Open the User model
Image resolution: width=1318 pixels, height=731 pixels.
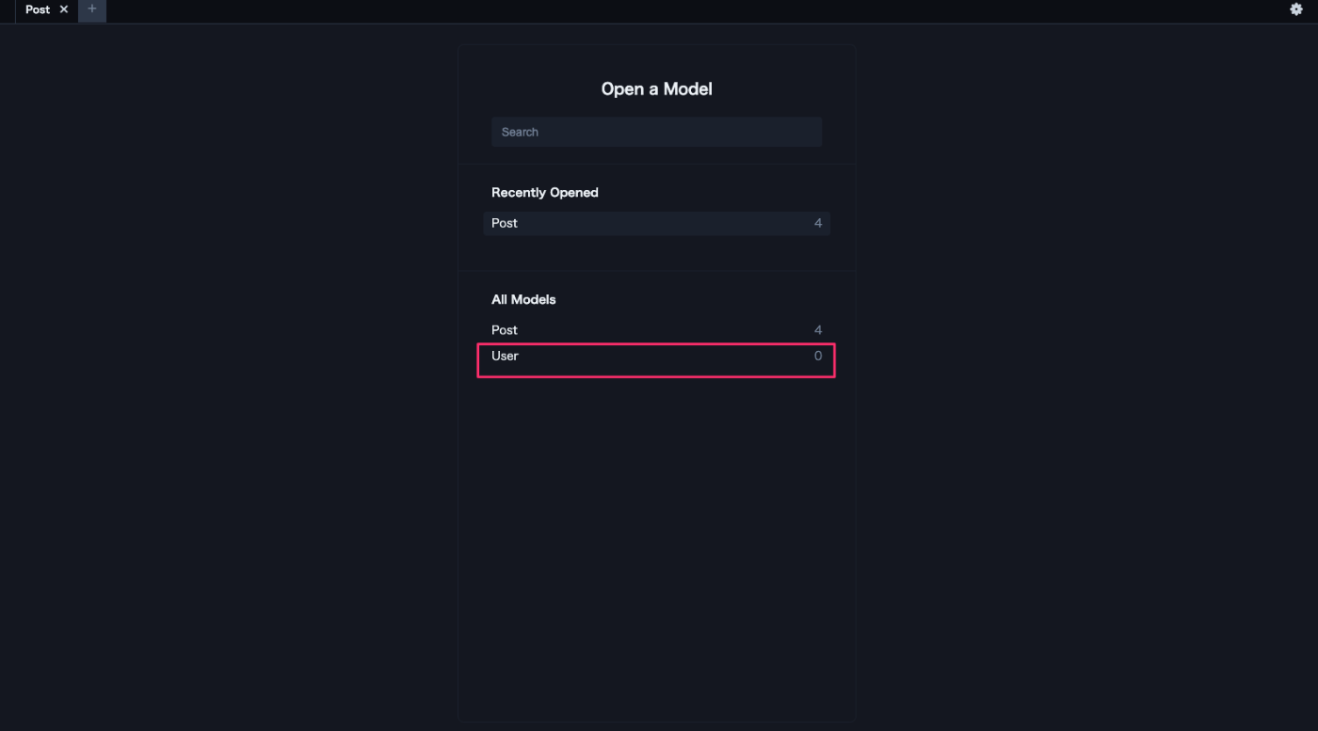656,356
